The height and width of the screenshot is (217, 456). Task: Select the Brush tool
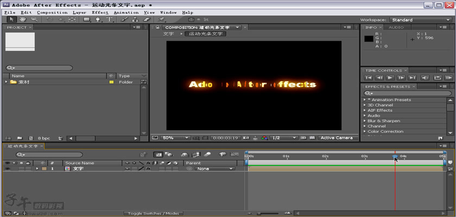[124, 20]
